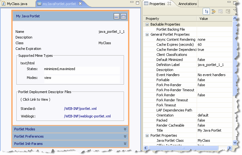Image resolution: width=242 pixels, height=155 pixels.
Task: Close the Properties view tab
Action: point(169,3)
